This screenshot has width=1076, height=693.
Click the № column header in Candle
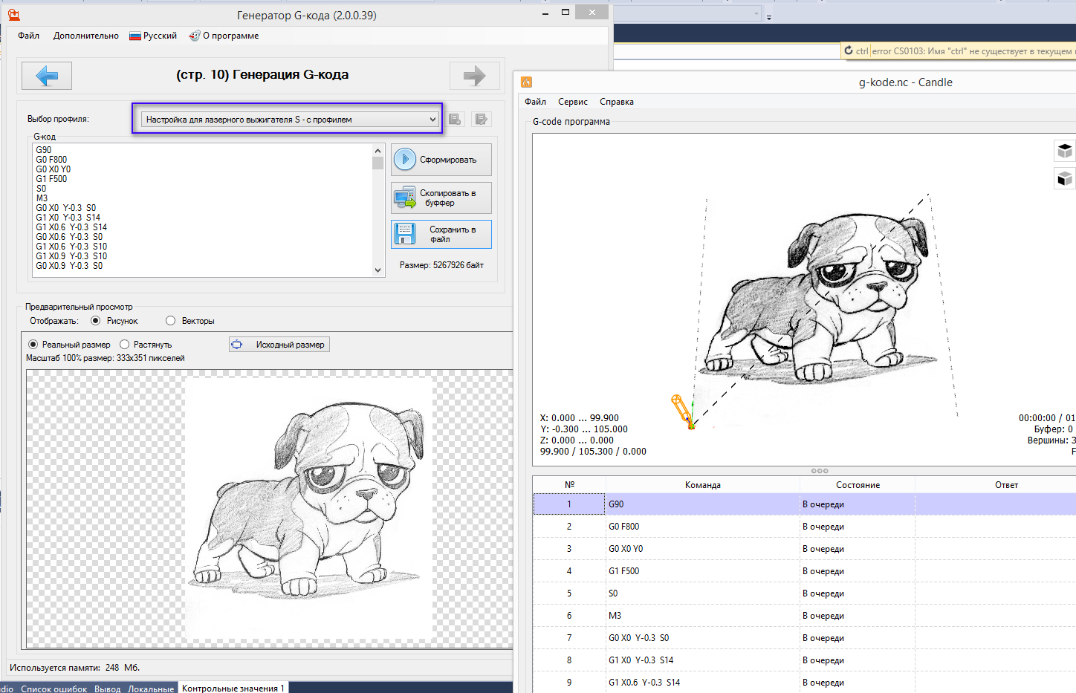click(x=569, y=485)
